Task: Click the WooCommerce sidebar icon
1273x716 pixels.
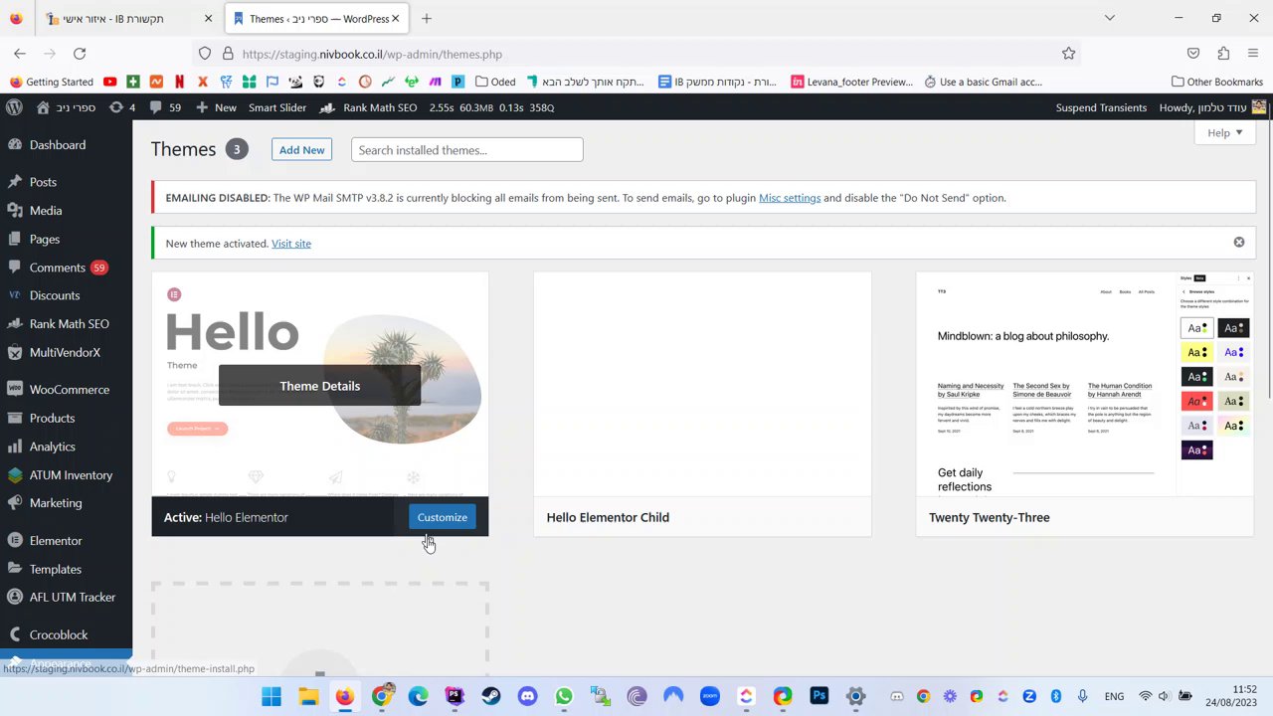Action: [x=14, y=390]
